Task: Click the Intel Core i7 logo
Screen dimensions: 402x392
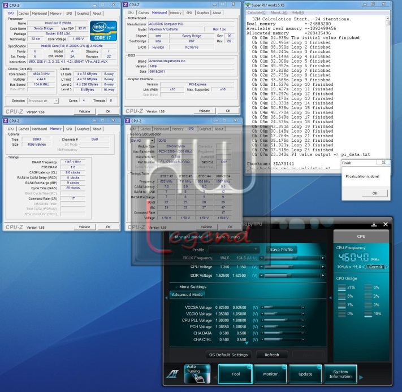Action: coord(103,31)
